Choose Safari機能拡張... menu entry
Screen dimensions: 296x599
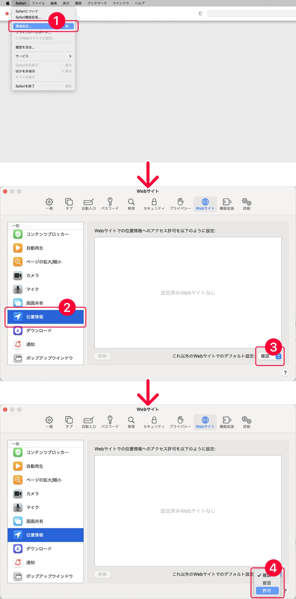[x=43, y=17]
